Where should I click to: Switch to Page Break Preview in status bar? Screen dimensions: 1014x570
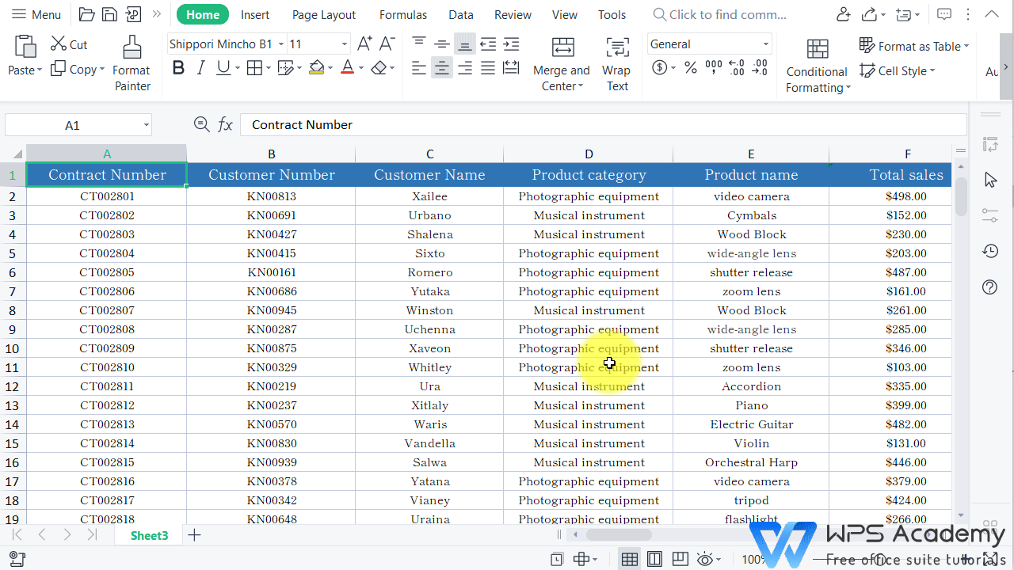pos(680,558)
